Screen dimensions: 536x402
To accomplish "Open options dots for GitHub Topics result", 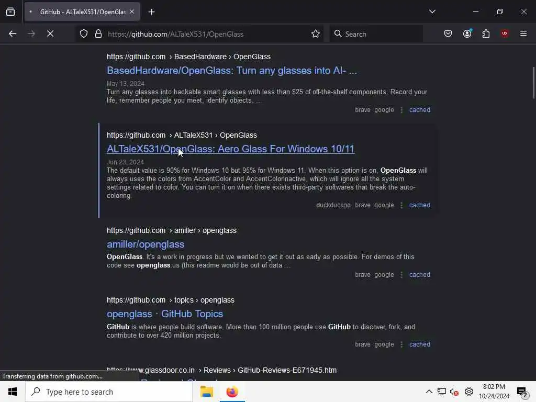I will coord(401,344).
